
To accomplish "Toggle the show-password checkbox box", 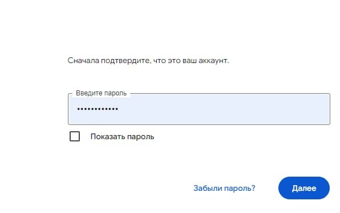I will click(x=75, y=136).
